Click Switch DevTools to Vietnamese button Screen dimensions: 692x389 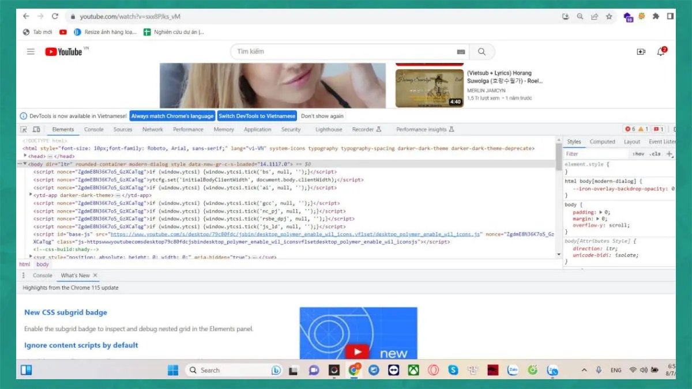click(257, 115)
